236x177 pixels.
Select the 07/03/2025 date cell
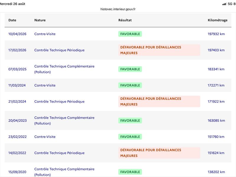(17, 69)
